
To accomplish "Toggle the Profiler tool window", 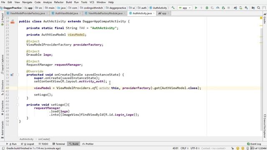I will pyautogui.click(x=88, y=144).
